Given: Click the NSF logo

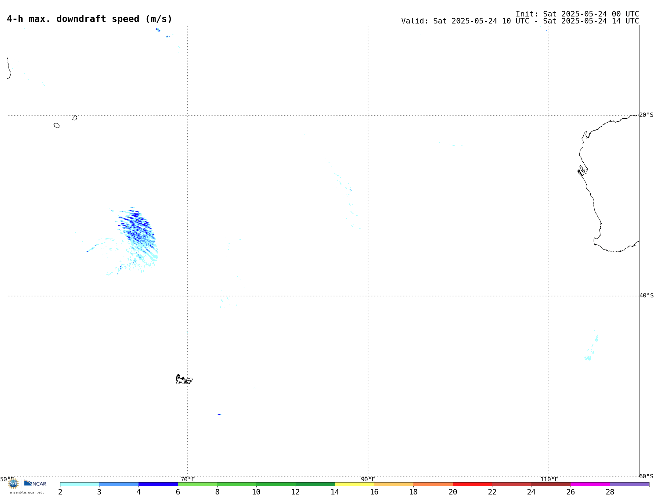Looking at the screenshot, I should click(13, 483).
